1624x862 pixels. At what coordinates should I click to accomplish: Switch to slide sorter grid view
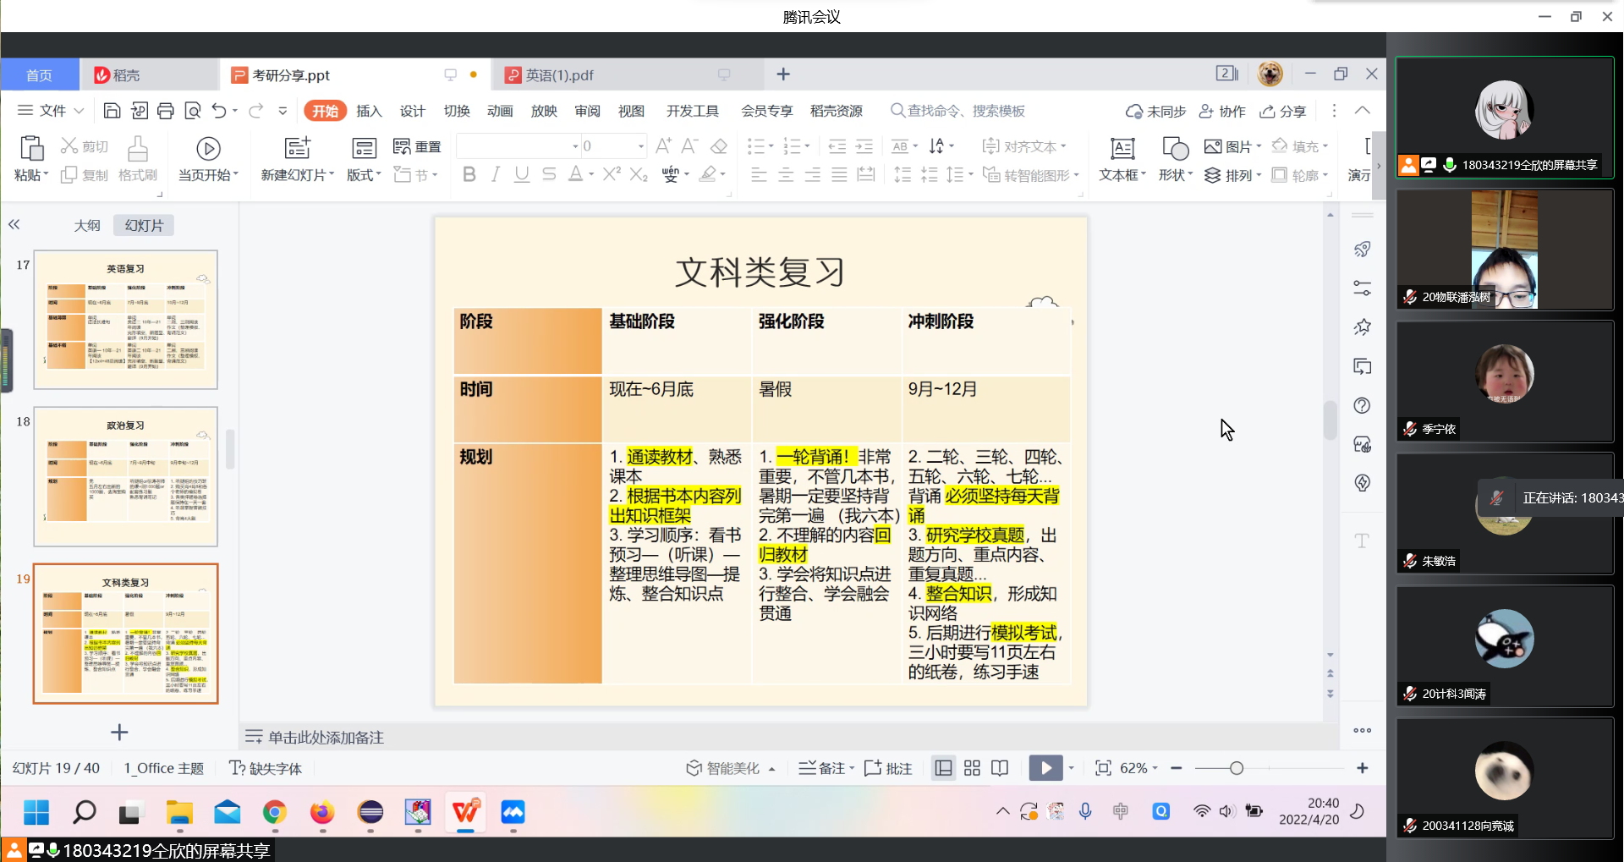[972, 768]
